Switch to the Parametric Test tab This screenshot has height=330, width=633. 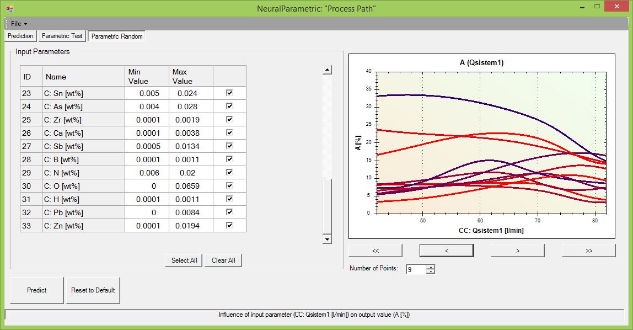62,36
